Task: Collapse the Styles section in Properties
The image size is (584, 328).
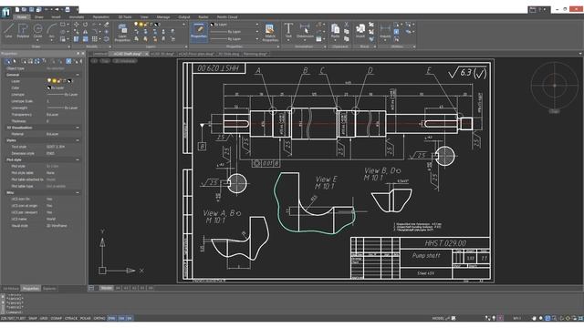Action: click(x=78, y=140)
